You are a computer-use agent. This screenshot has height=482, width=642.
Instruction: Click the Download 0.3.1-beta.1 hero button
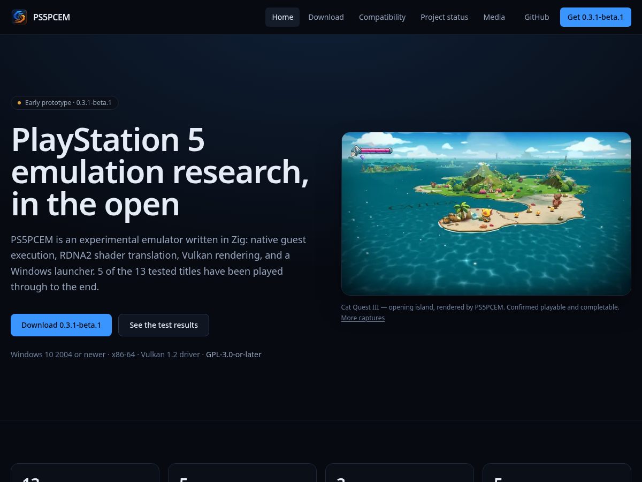[x=61, y=325]
